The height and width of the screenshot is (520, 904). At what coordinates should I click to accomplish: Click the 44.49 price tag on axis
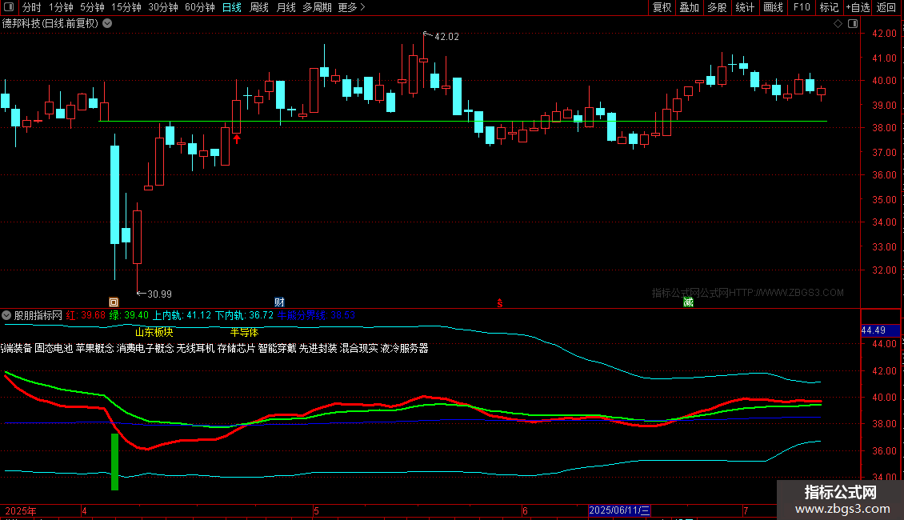pyautogui.click(x=880, y=330)
